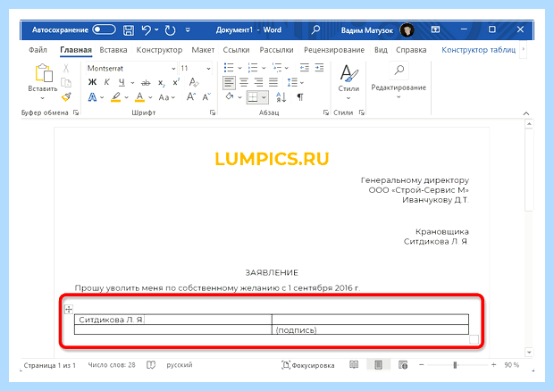Open text effects icon
This screenshot has width=554, height=391.
pos(92,97)
